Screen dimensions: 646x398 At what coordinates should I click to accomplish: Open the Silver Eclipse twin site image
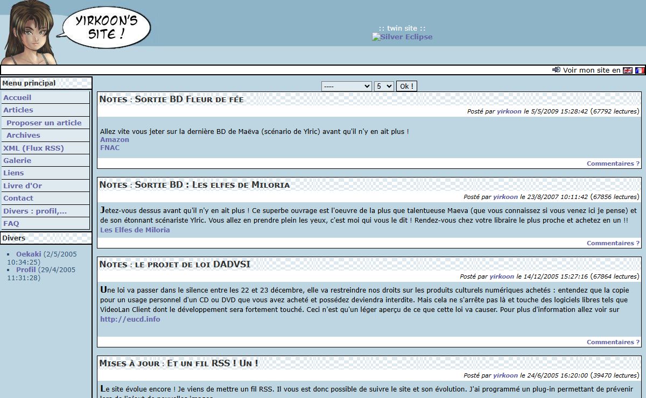(402, 37)
